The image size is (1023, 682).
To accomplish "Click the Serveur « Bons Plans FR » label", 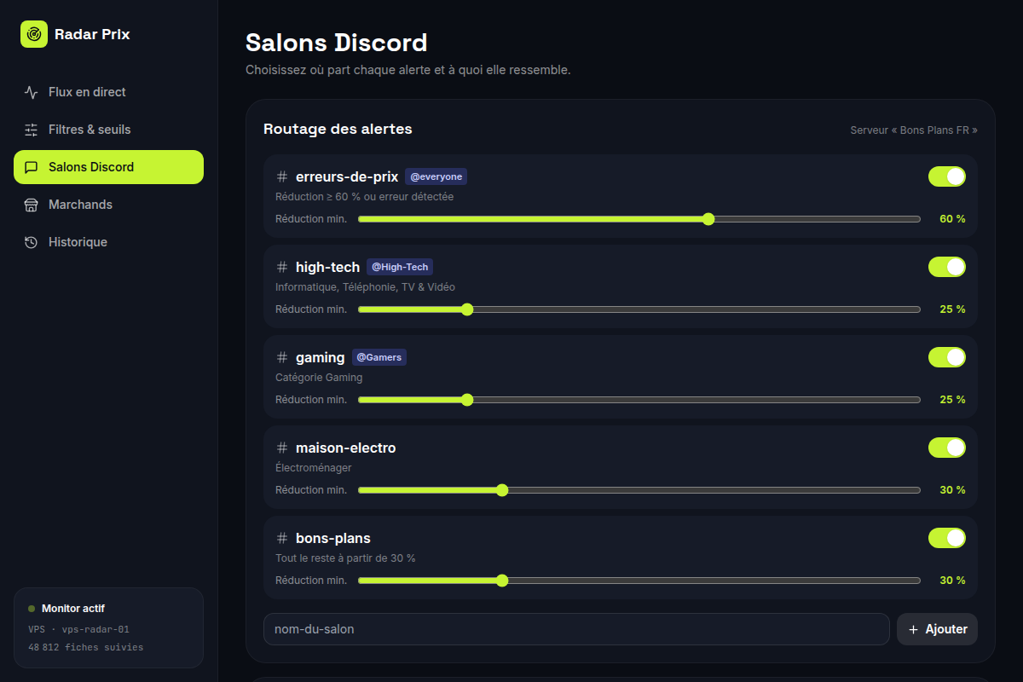I will (914, 130).
